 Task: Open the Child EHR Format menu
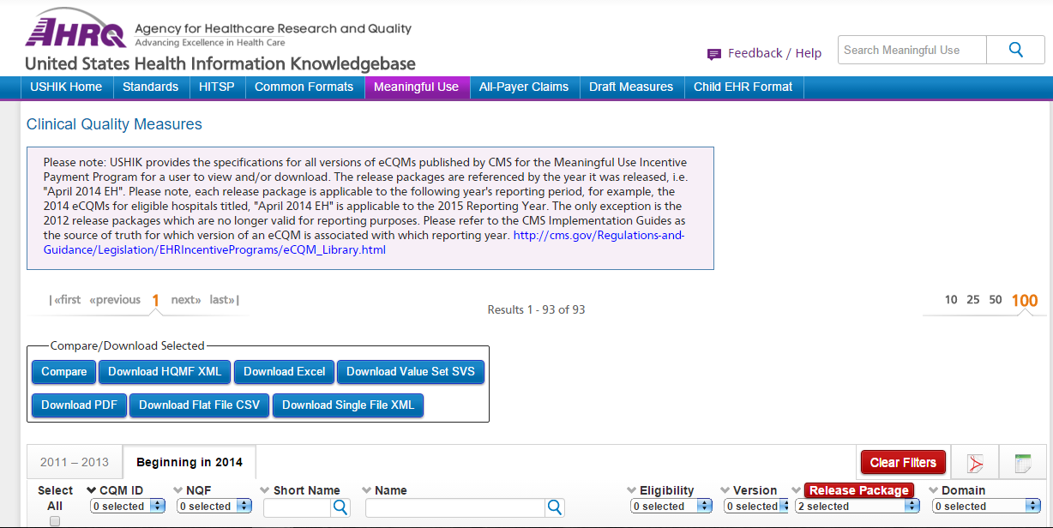[743, 87]
